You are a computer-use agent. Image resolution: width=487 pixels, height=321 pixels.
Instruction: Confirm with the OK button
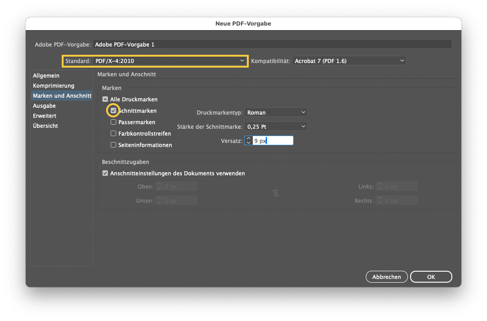pos(431,277)
